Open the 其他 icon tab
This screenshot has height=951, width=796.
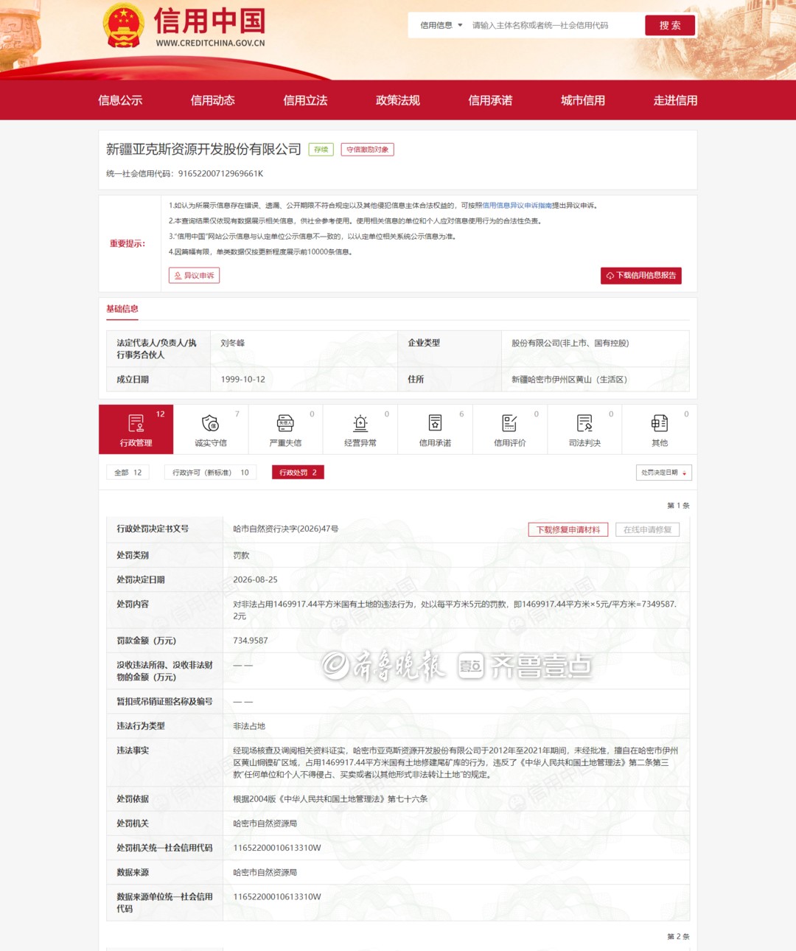pos(660,429)
